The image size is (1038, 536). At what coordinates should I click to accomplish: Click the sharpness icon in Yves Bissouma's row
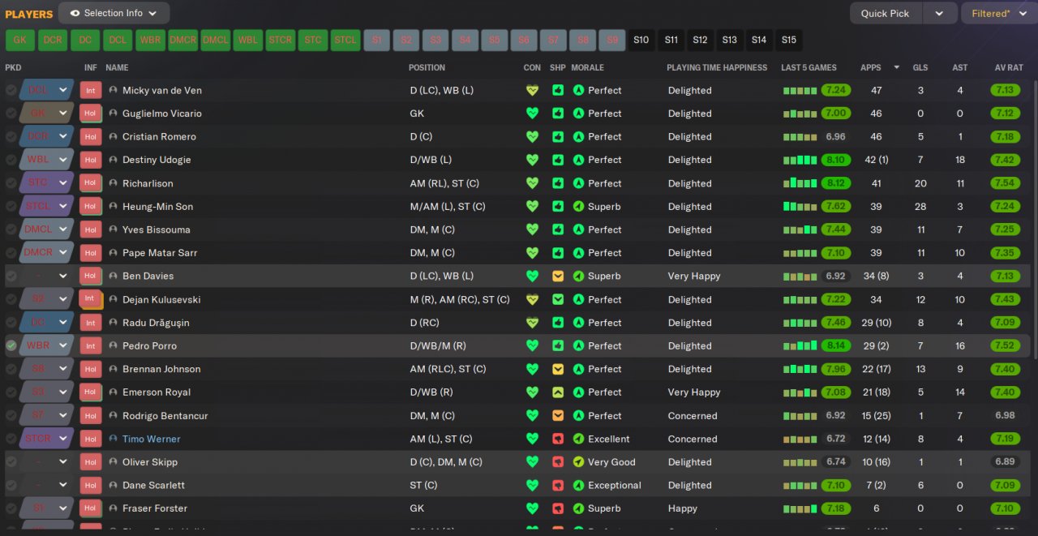(x=558, y=229)
